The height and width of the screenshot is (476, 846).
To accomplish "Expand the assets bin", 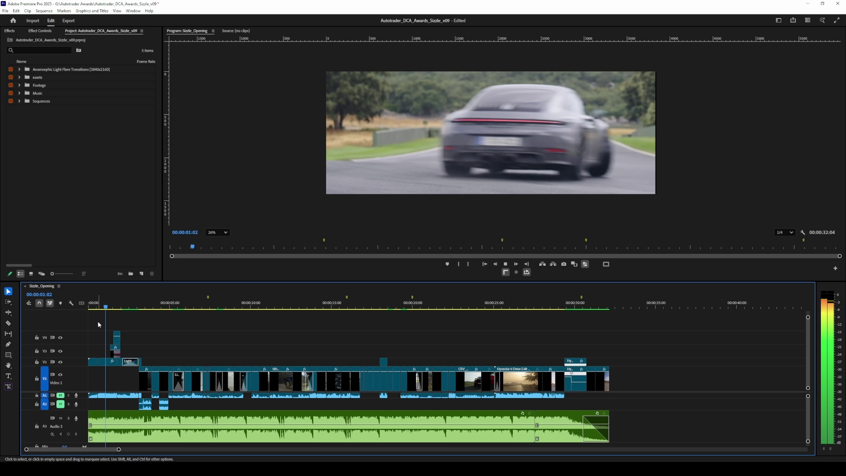I will pyautogui.click(x=19, y=77).
